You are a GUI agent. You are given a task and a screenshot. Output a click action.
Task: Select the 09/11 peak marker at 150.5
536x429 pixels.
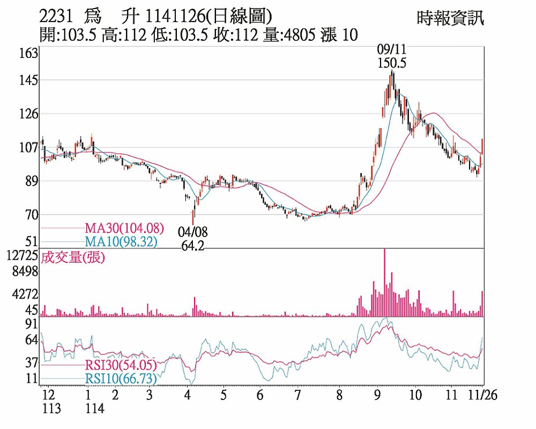click(392, 56)
